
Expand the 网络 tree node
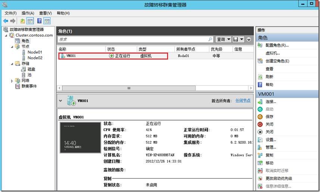[12, 81]
